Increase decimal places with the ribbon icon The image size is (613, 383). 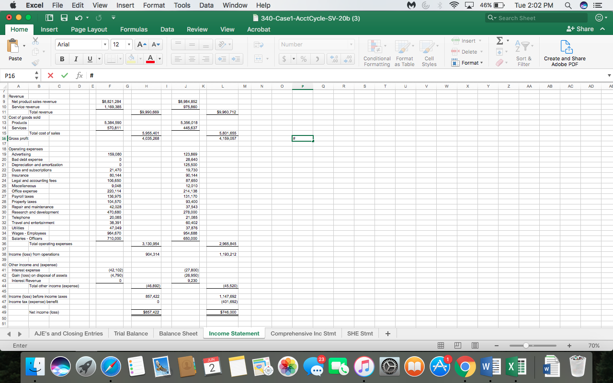[334, 58]
